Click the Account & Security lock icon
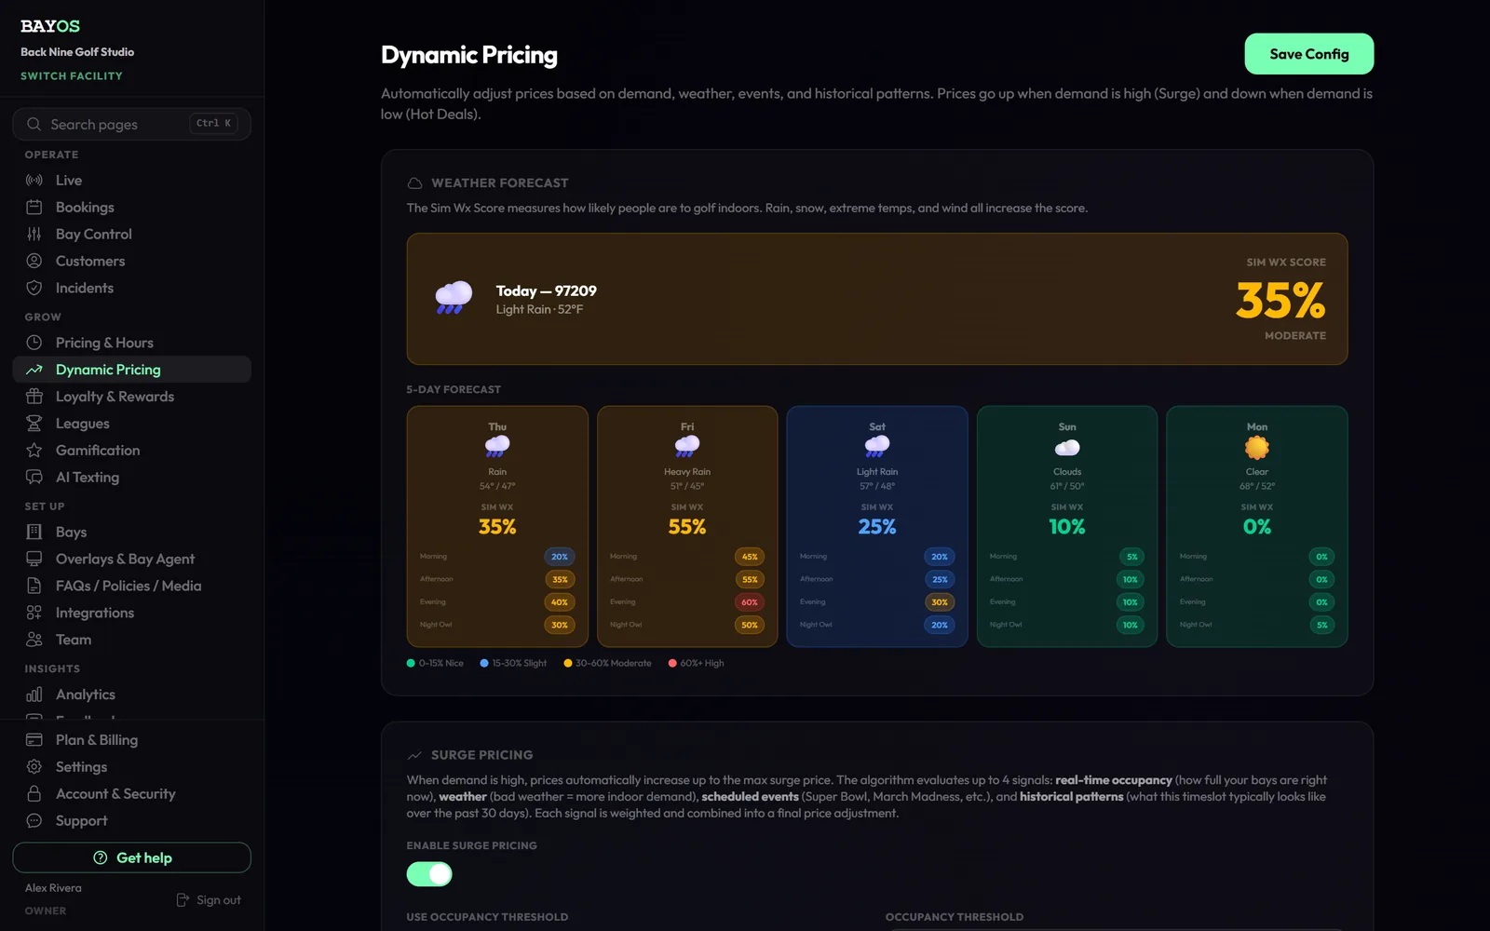The height and width of the screenshot is (931, 1490). tap(34, 794)
